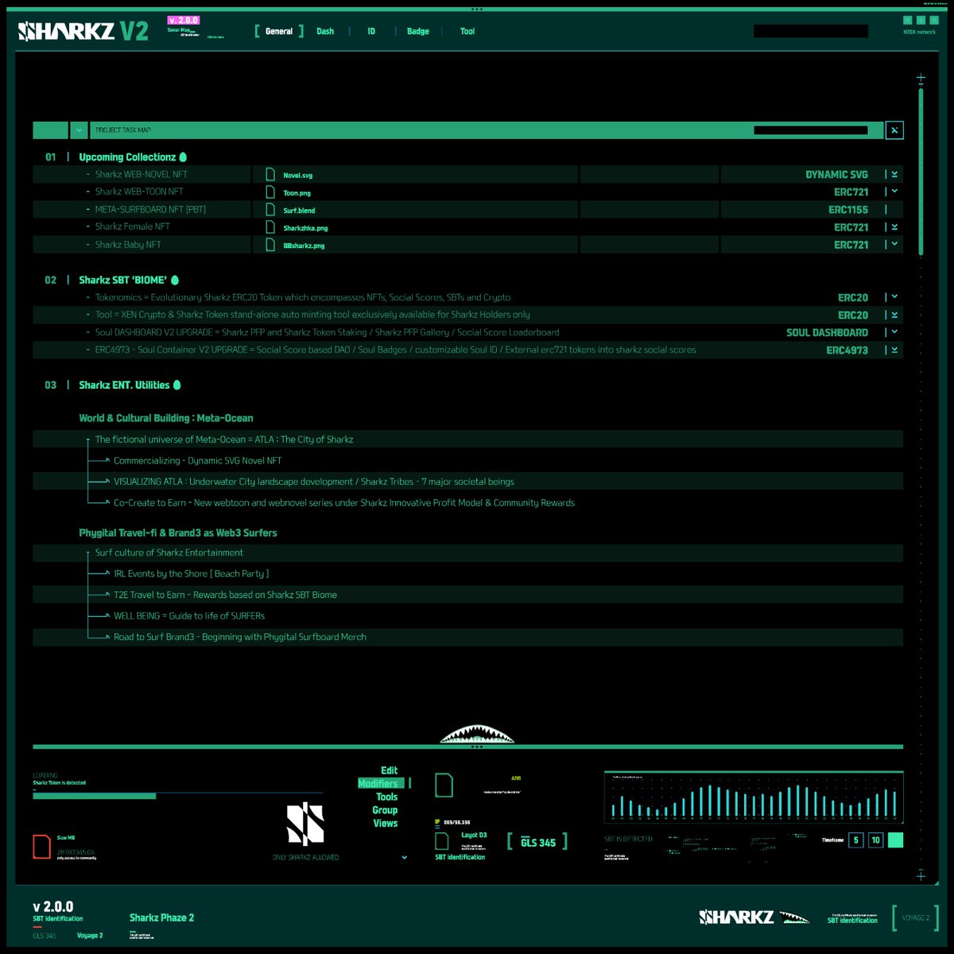
Task: Click the egg icon beside Sharkz ENT. Utilities
Action: tap(177, 385)
